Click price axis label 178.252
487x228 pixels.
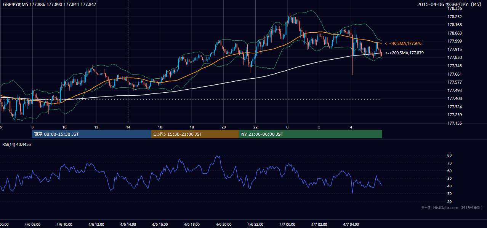[x=455, y=17]
